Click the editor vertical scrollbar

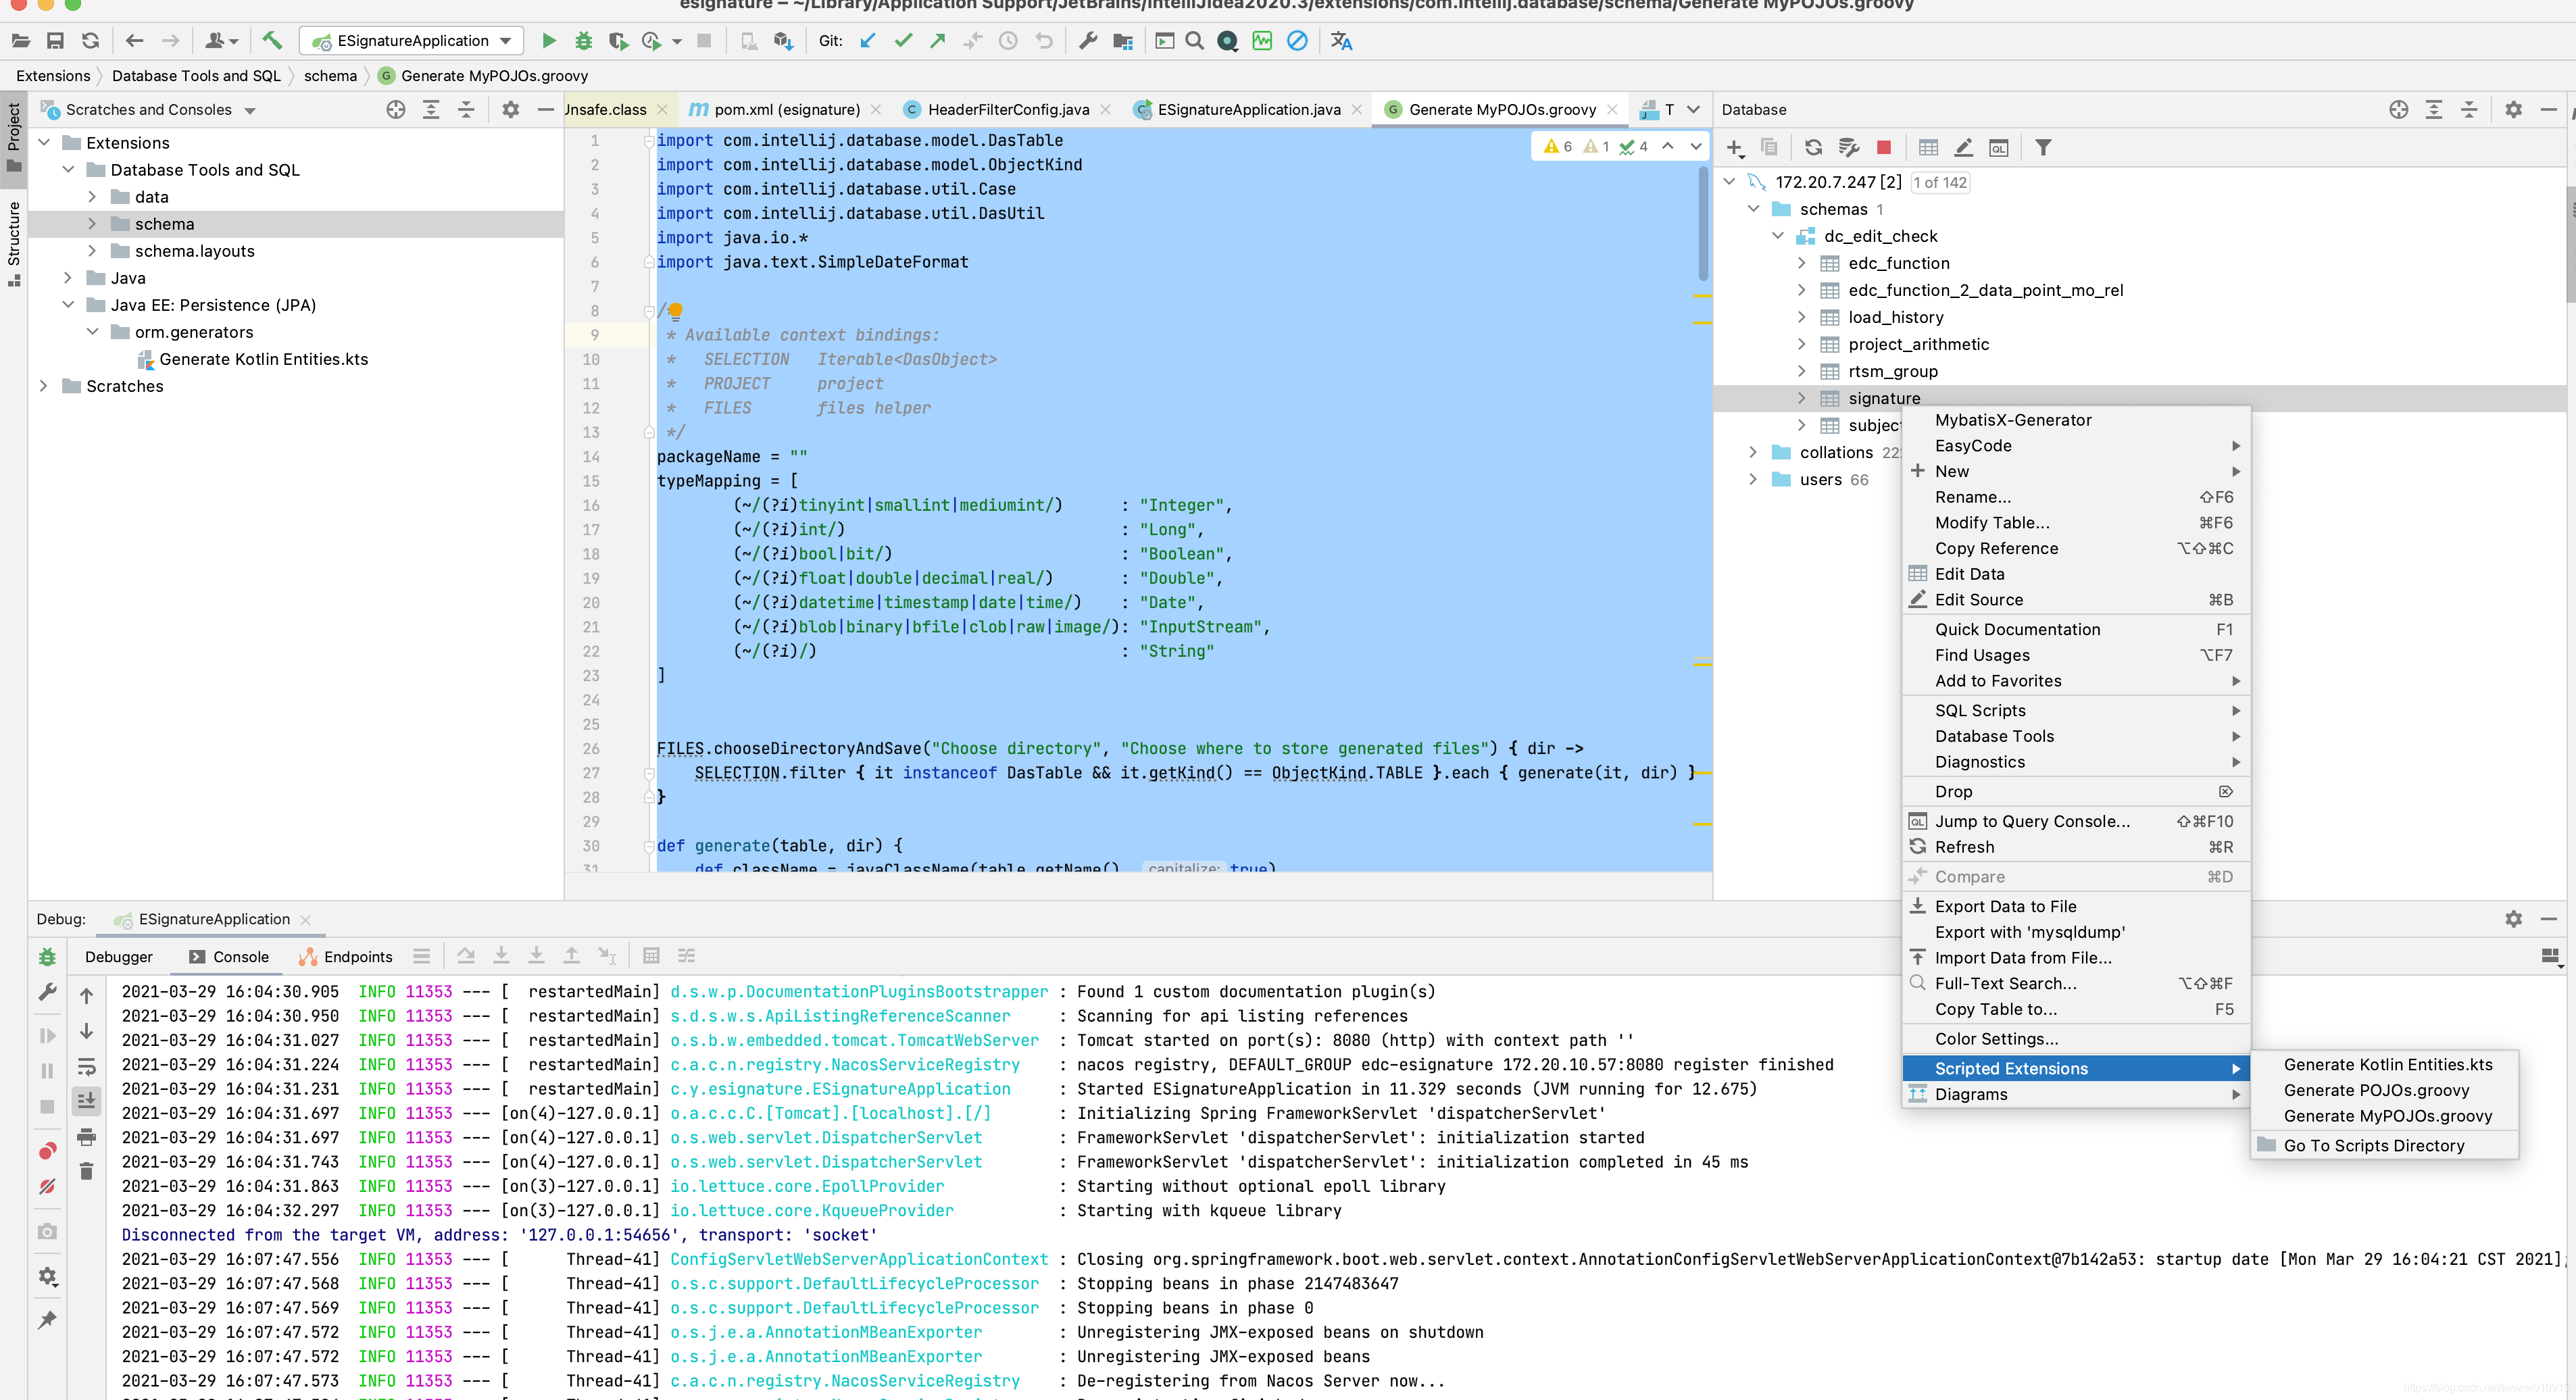coord(1702,225)
